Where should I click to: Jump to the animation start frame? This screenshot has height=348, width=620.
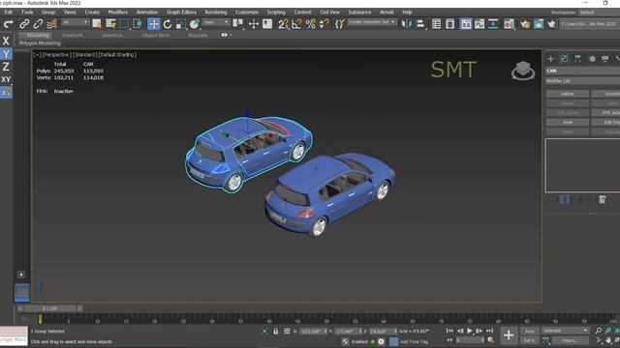[449, 331]
